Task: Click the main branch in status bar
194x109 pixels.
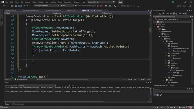Action: click(x=171, y=107)
